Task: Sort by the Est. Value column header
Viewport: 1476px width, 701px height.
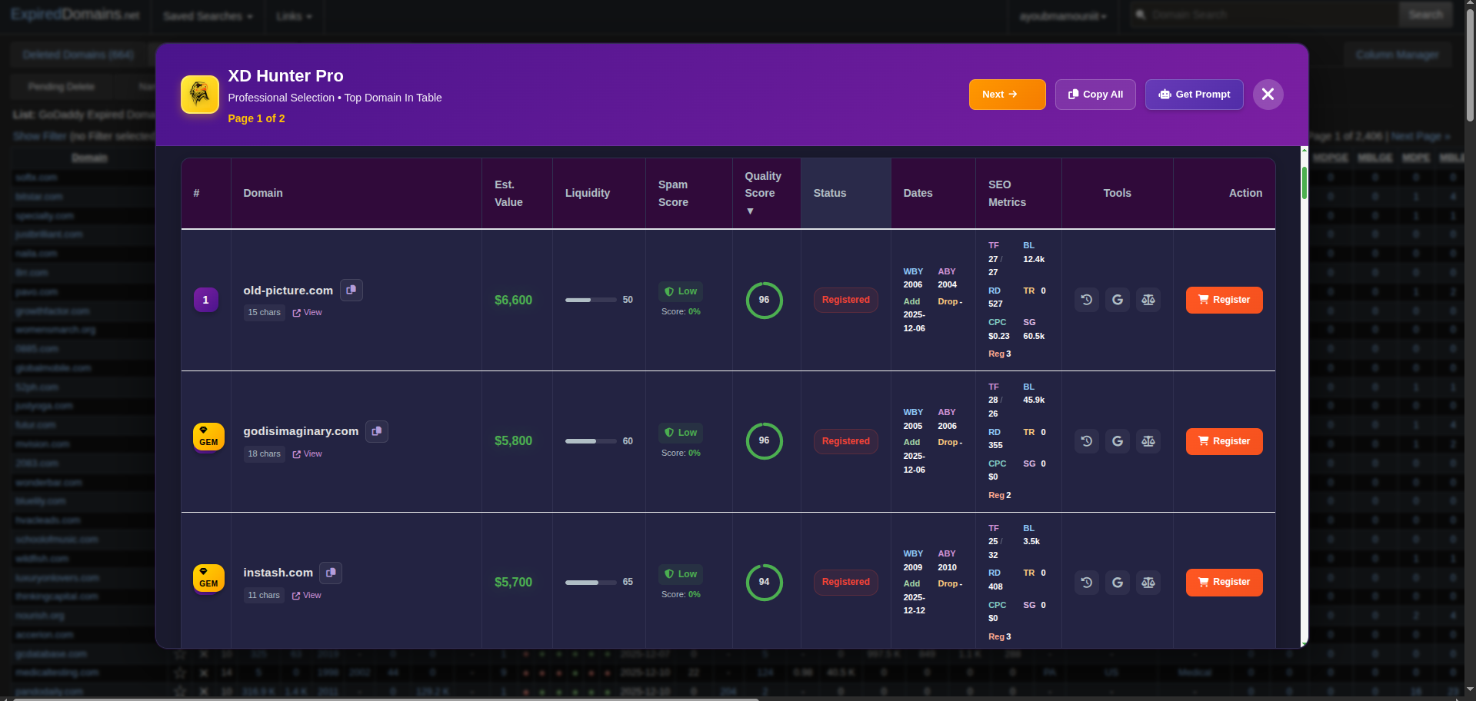Action: click(x=508, y=193)
